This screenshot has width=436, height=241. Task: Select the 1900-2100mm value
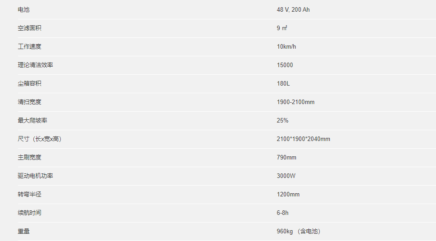tap(295, 102)
